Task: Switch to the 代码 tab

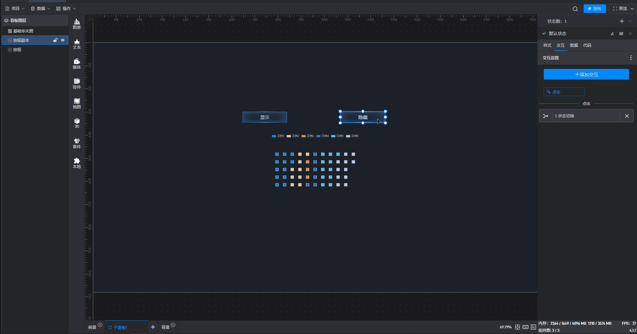Action: click(x=587, y=45)
